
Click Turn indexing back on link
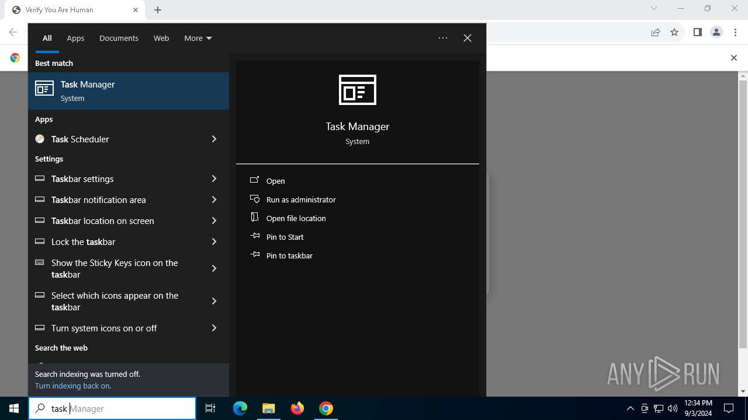tap(73, 386)
